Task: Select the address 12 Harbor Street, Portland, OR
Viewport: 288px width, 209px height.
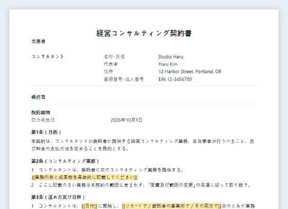Action: pos(190,72)
